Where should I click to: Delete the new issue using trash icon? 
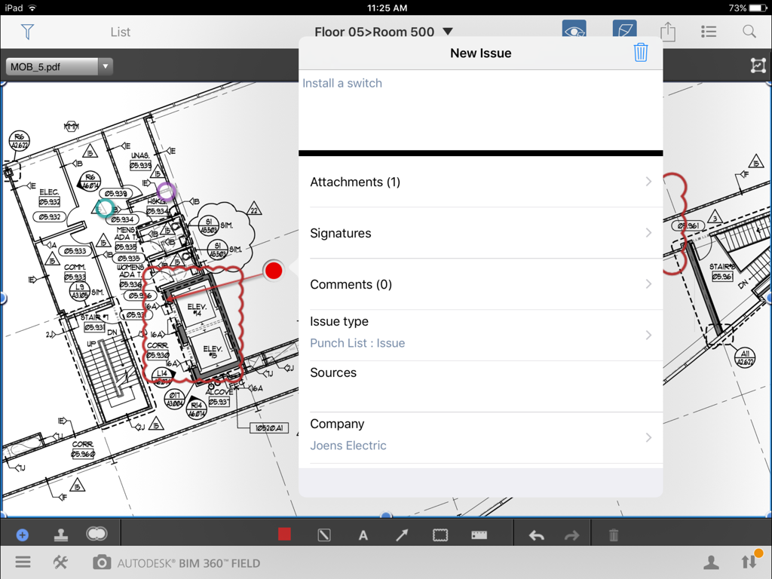pos(641,52)
